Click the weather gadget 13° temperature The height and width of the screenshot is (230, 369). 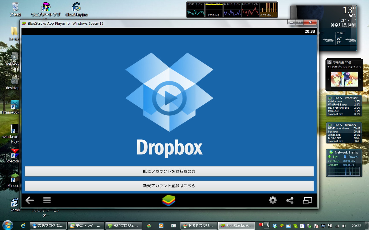349,10
